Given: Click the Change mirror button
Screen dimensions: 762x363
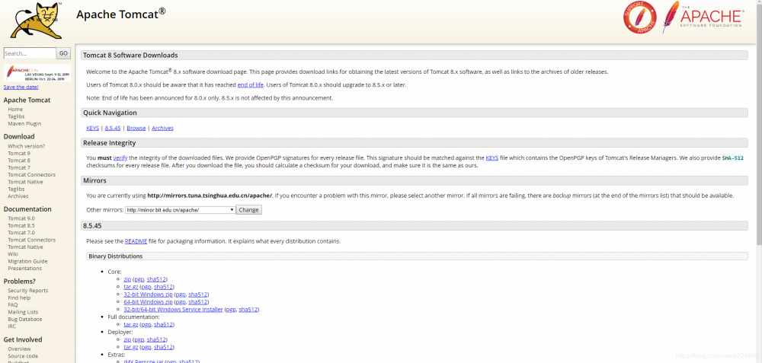Looking at the screenshot, I should click(x=249, y=210).
